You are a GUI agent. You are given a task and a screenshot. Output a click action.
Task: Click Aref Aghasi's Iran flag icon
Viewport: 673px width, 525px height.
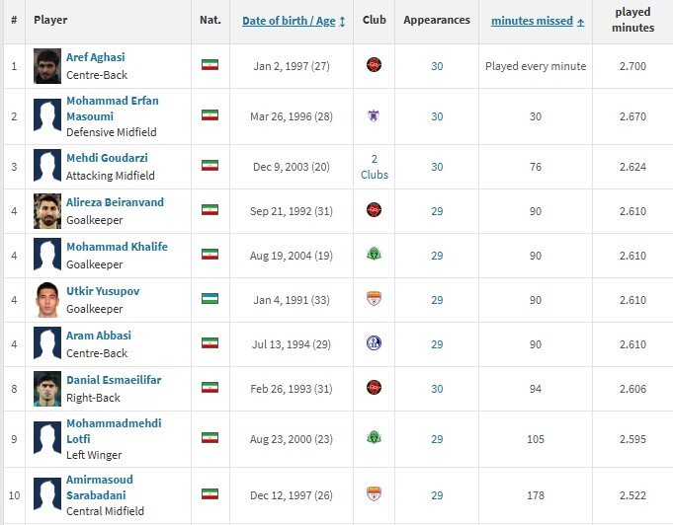click(x=209, y=65)
